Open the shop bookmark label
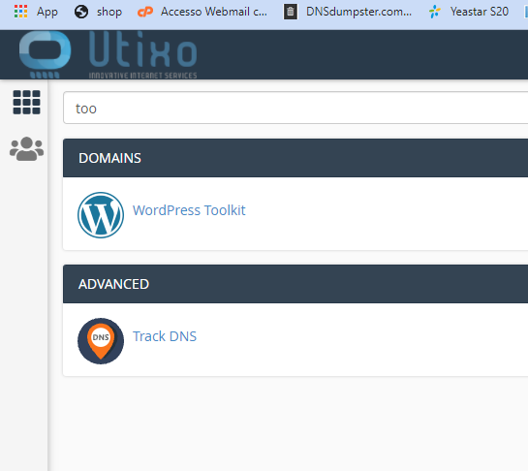 tap(109, 12)
